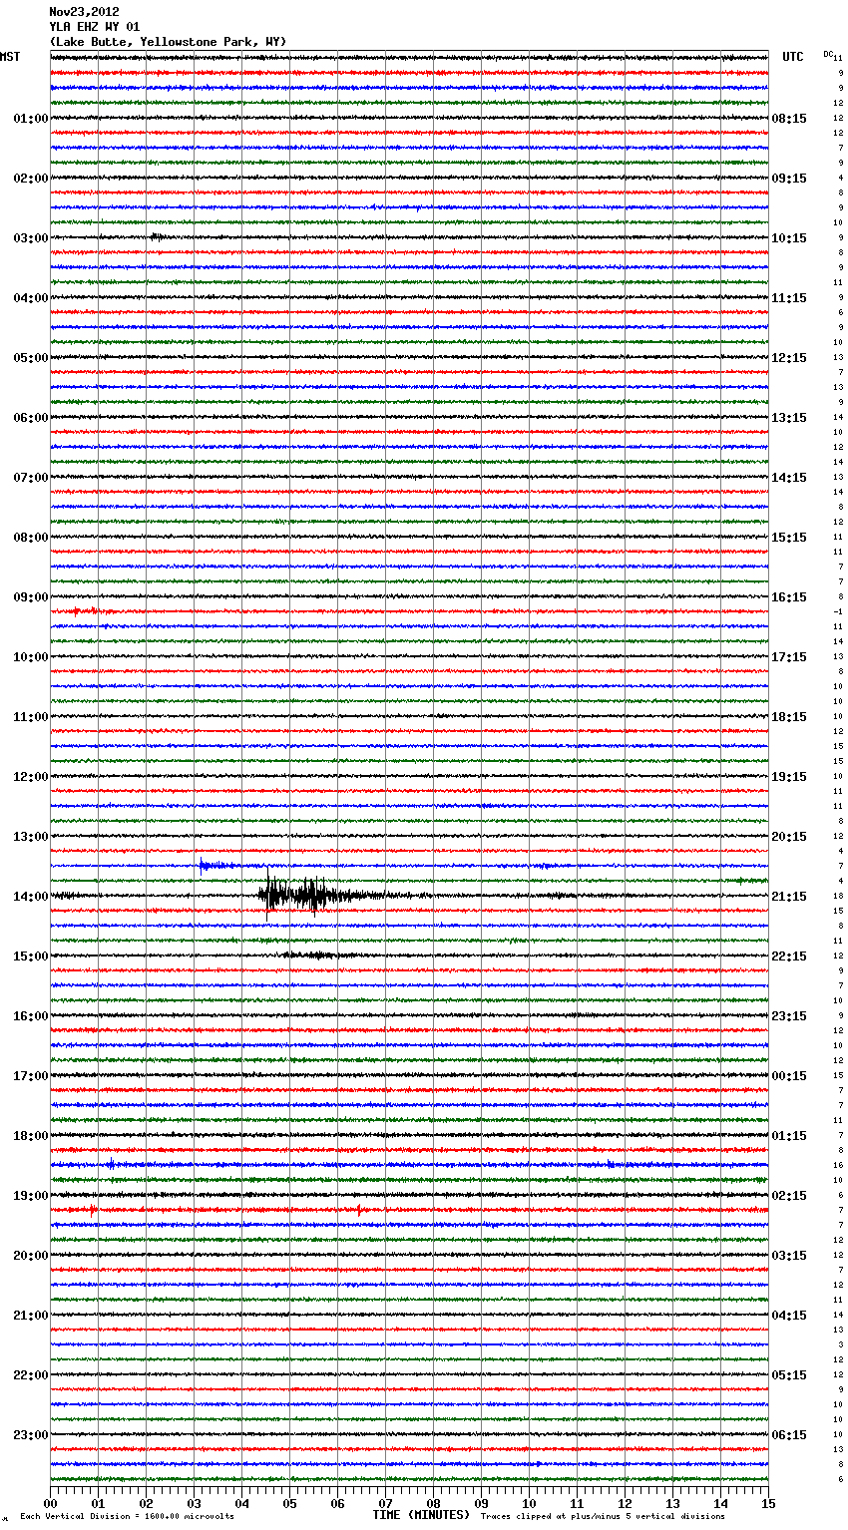Click the "00" minute axis label
The height and width of the screenshot is (1530, 848).
(x=51, y=1503)
